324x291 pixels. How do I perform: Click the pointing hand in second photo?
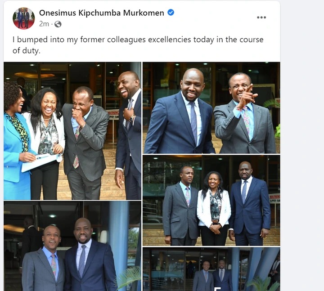(247, 96)
